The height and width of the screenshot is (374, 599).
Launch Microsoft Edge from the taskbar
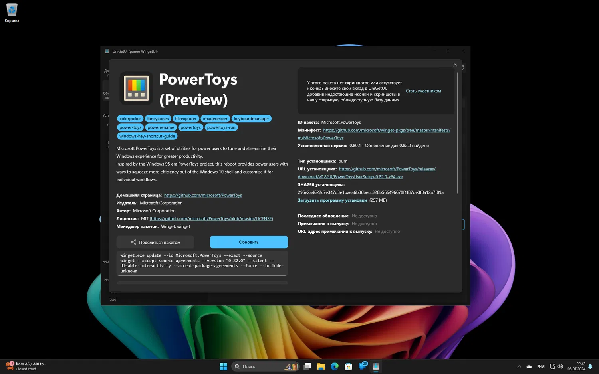coord(335,366)
